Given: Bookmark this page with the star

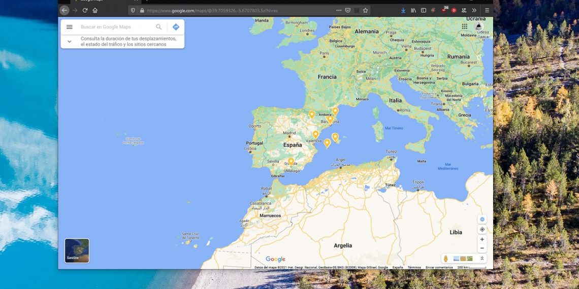Looking at the screenshot, I should [365, 10].
